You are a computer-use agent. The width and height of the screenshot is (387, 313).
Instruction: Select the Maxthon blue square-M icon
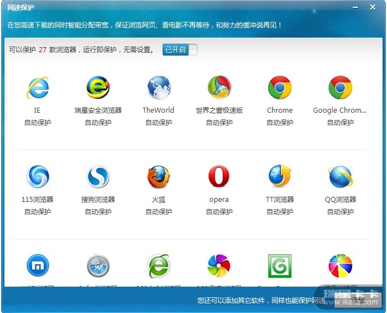click(38, 266)
